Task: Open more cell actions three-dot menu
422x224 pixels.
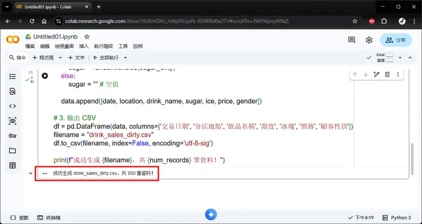Action: tap(398, 75)
